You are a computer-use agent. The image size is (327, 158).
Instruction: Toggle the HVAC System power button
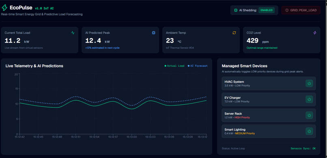coord(309,83)
